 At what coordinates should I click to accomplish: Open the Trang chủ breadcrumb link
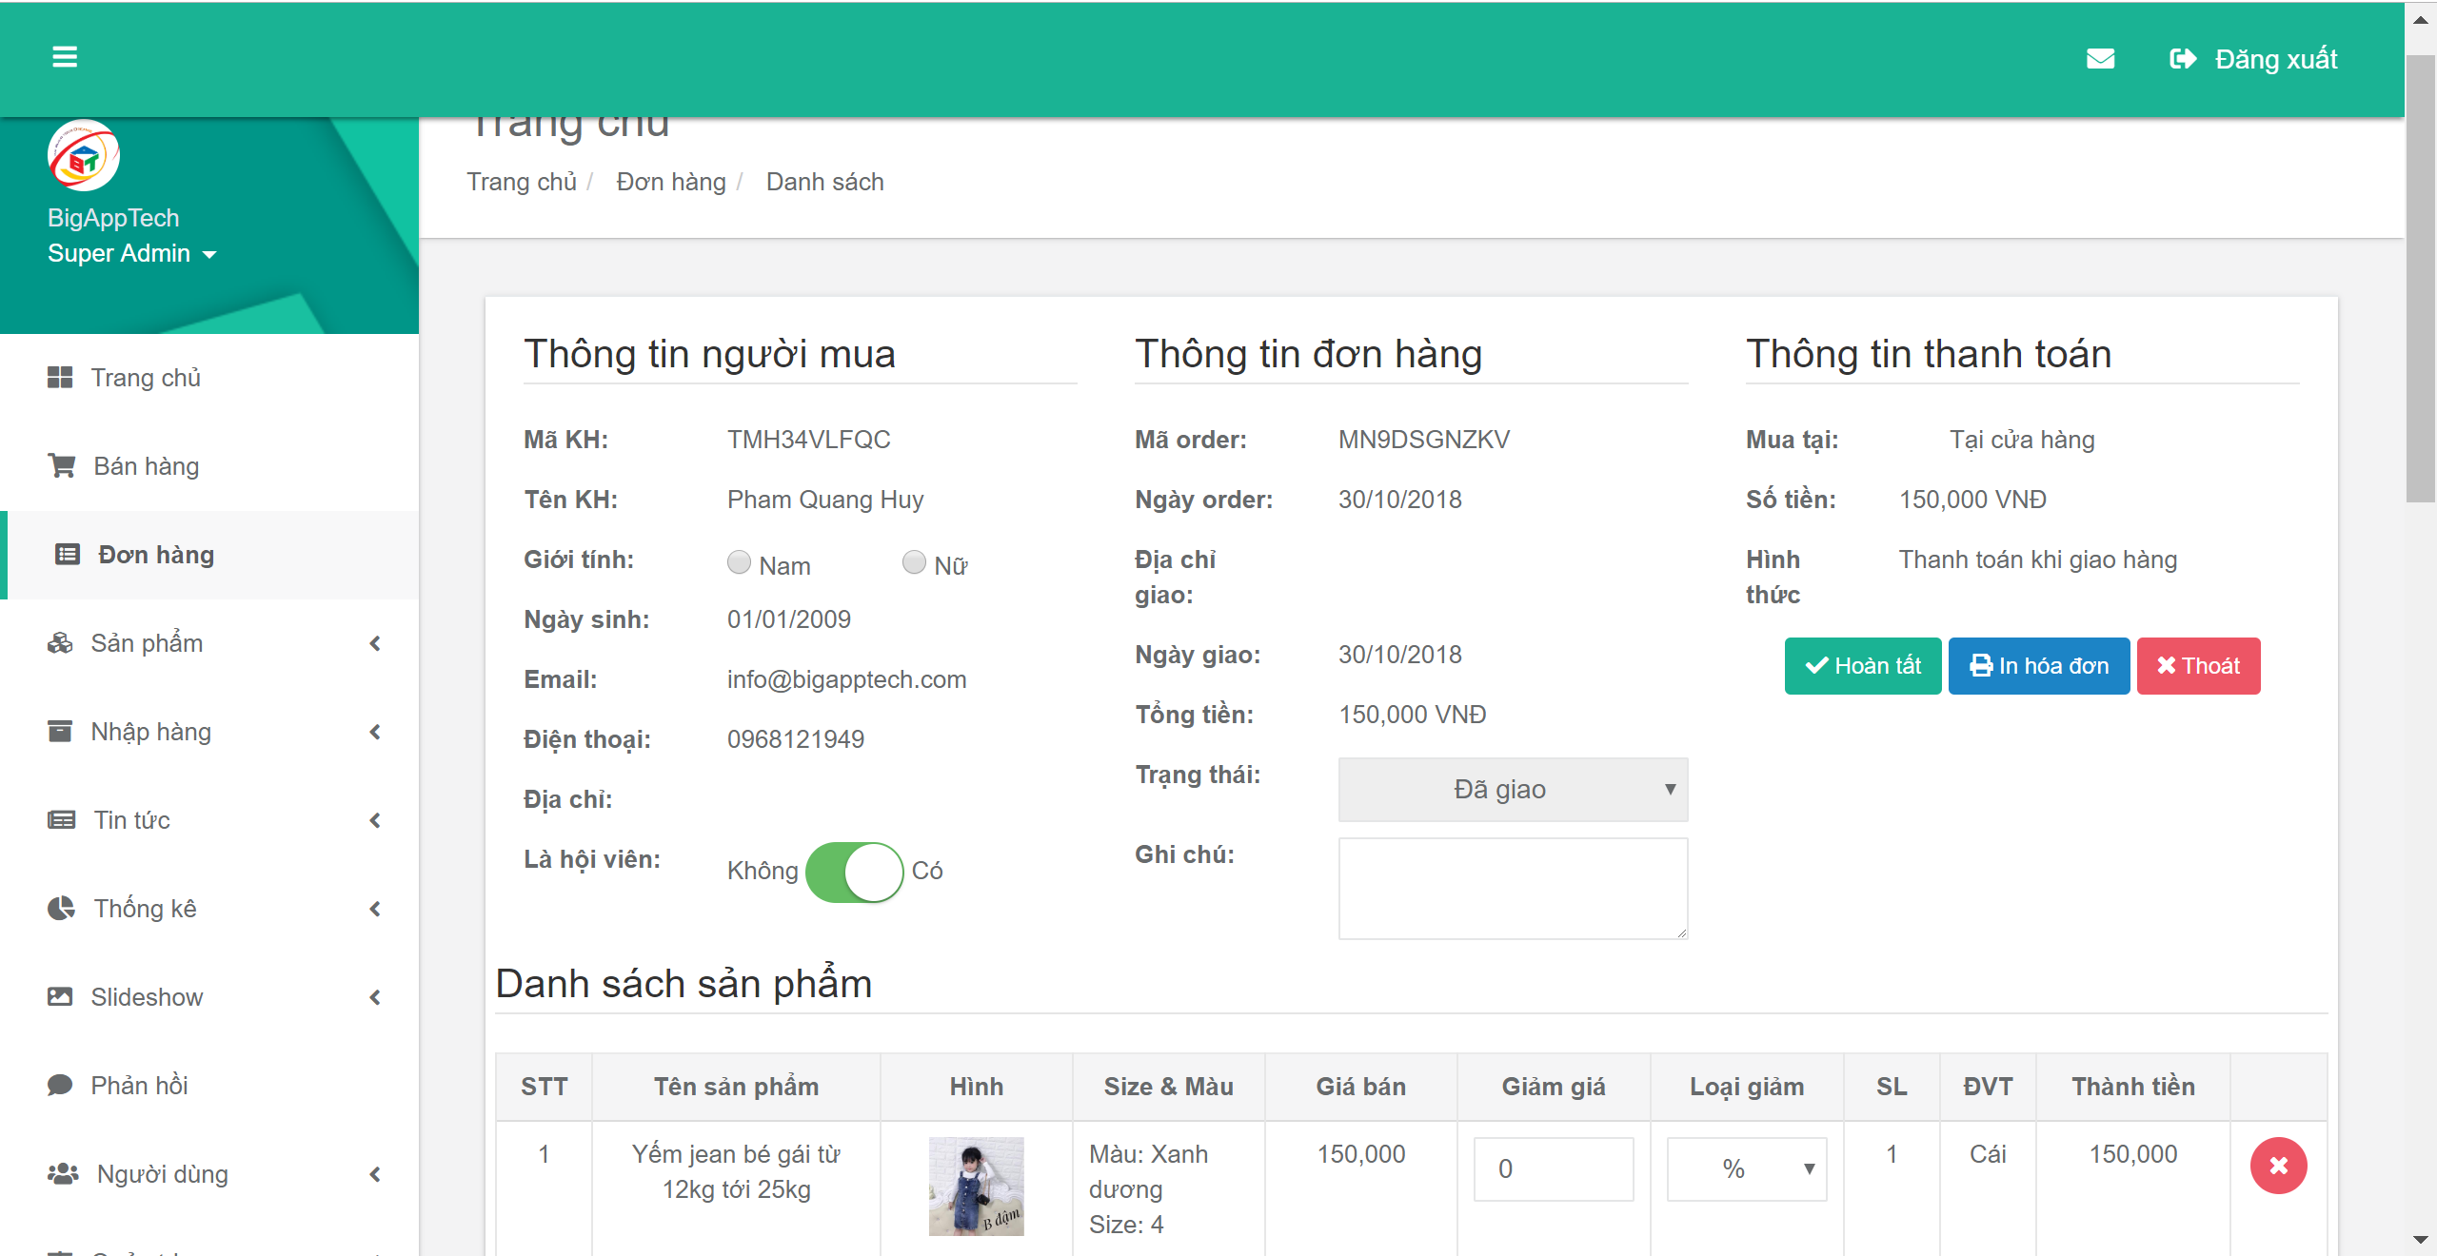(522, 181)
